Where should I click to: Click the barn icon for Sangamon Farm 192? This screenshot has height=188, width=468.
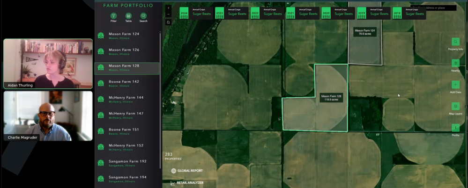tap(101, 163)
